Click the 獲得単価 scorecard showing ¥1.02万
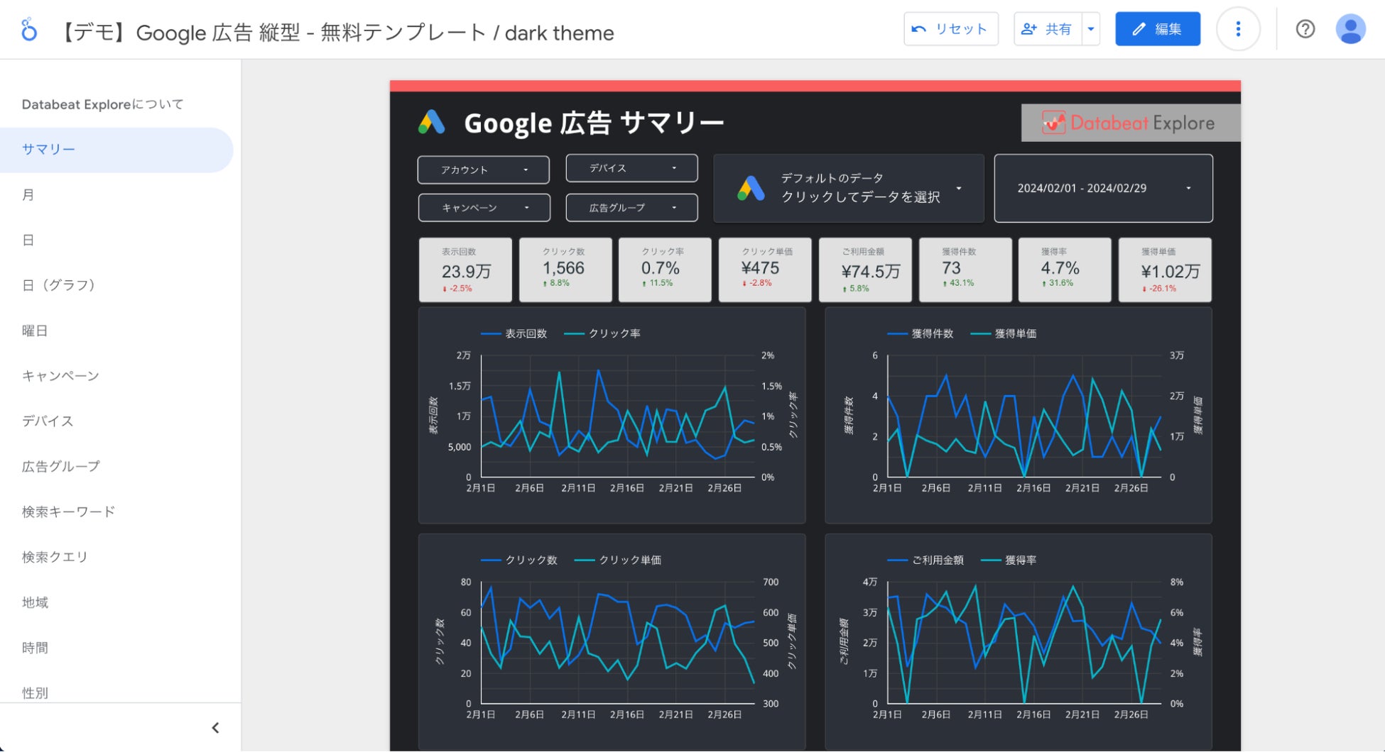 [x=1165, y=270]
